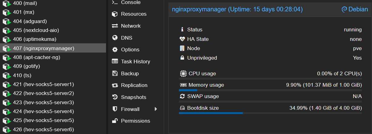Click the Replication retweet icon
The height and width of the screenshot is (134, 372).
(x=115, y=85)
